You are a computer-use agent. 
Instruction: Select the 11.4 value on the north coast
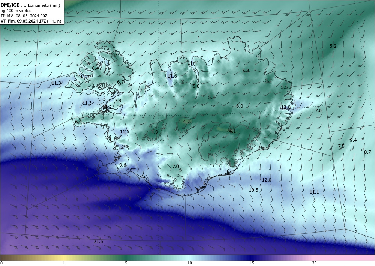tap(192, 63)
